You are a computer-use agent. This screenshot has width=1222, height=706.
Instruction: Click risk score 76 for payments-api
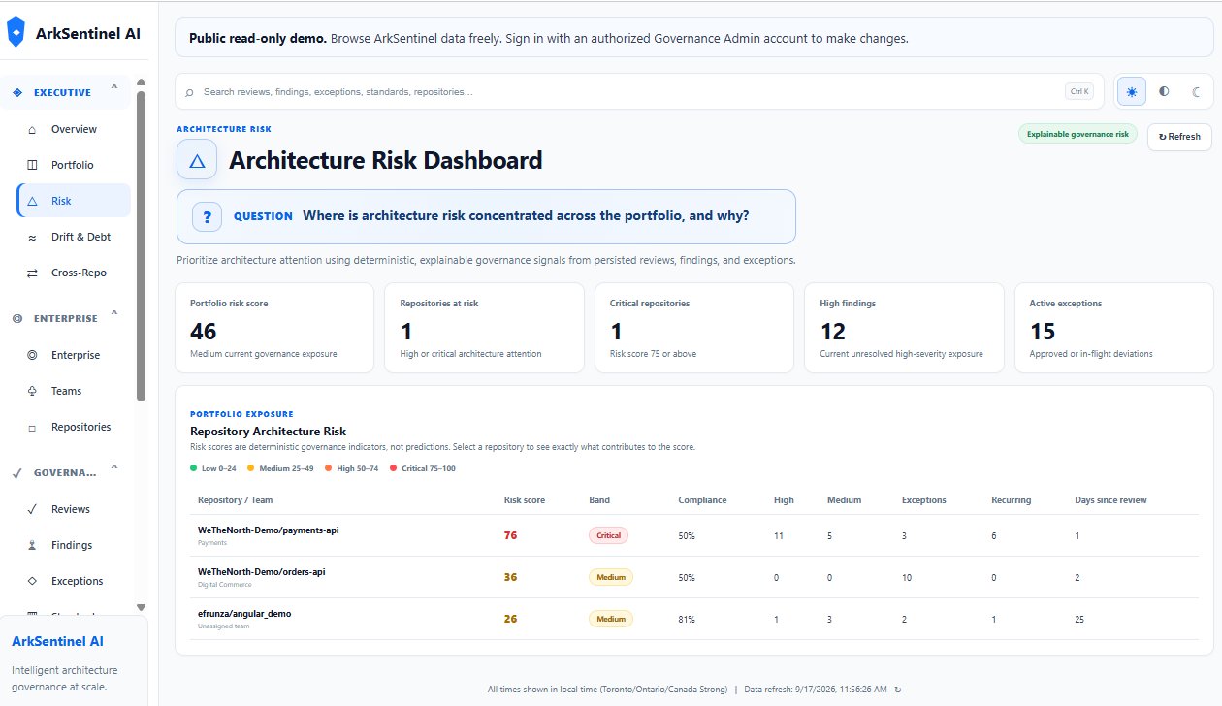pos(511,535)
